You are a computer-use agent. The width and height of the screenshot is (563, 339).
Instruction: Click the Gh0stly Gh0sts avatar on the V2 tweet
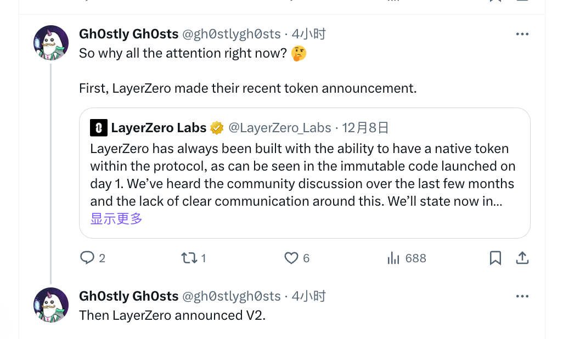51,304
